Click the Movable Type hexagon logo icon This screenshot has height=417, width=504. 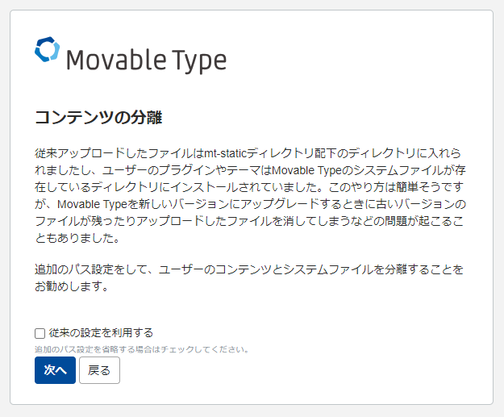tap(48, 49)
